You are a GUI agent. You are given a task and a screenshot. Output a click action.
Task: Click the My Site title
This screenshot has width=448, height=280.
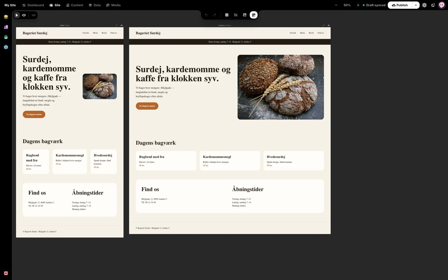point(10,5)
